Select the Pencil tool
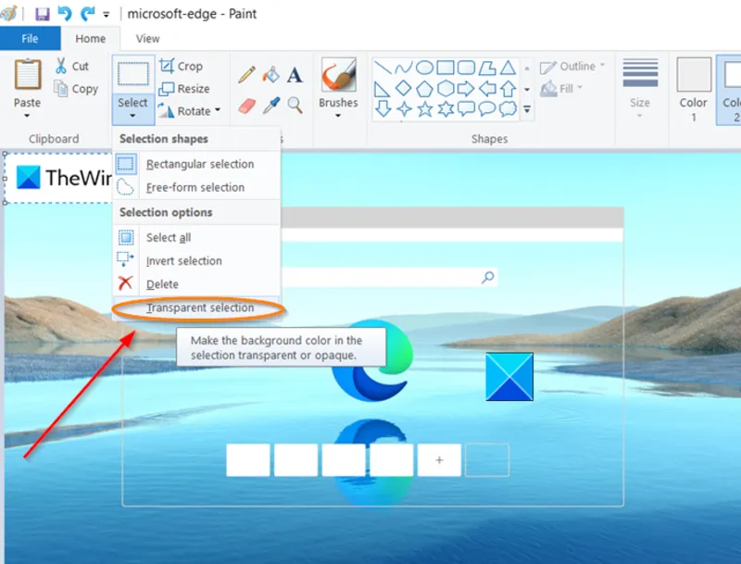Image resolution: width=741 pixels, height=564 pixels. 247,75
